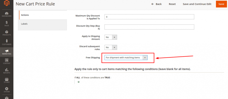Click the Free Shipping field label
Screen dimensions: 228x99
93,58
